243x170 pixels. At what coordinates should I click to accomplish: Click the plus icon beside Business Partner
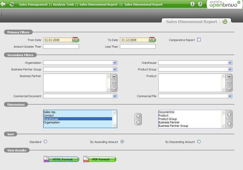[114, 77]
